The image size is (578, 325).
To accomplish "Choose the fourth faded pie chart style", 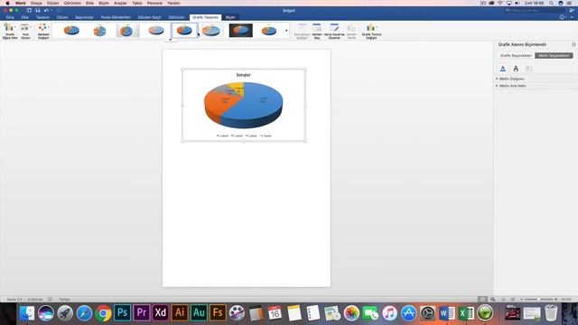I will pos(156,30).
